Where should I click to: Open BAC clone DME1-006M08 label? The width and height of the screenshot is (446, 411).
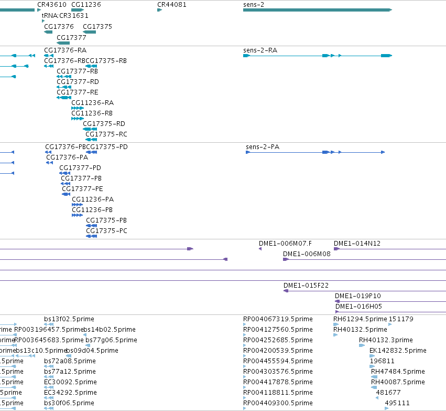307,254
